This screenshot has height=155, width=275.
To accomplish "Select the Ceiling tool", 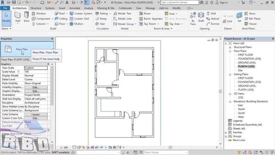I will click(x=61, y=19).
